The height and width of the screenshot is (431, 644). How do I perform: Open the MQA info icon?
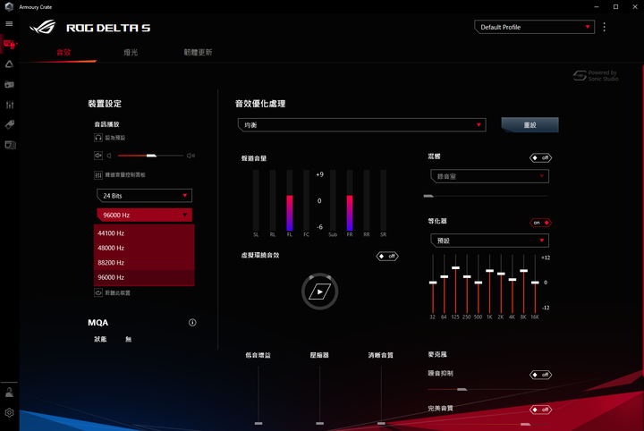(192, 323)
